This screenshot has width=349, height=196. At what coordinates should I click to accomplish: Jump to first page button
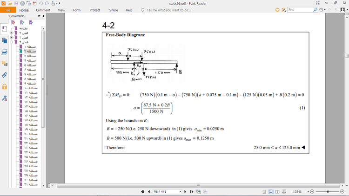point(143,191)
